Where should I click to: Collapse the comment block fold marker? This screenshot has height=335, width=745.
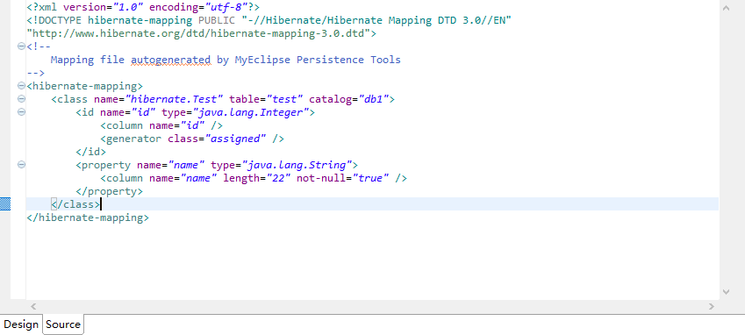click(x=21, y=46)
